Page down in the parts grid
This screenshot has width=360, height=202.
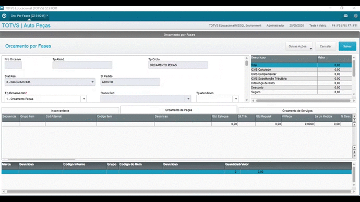[354, 152]
